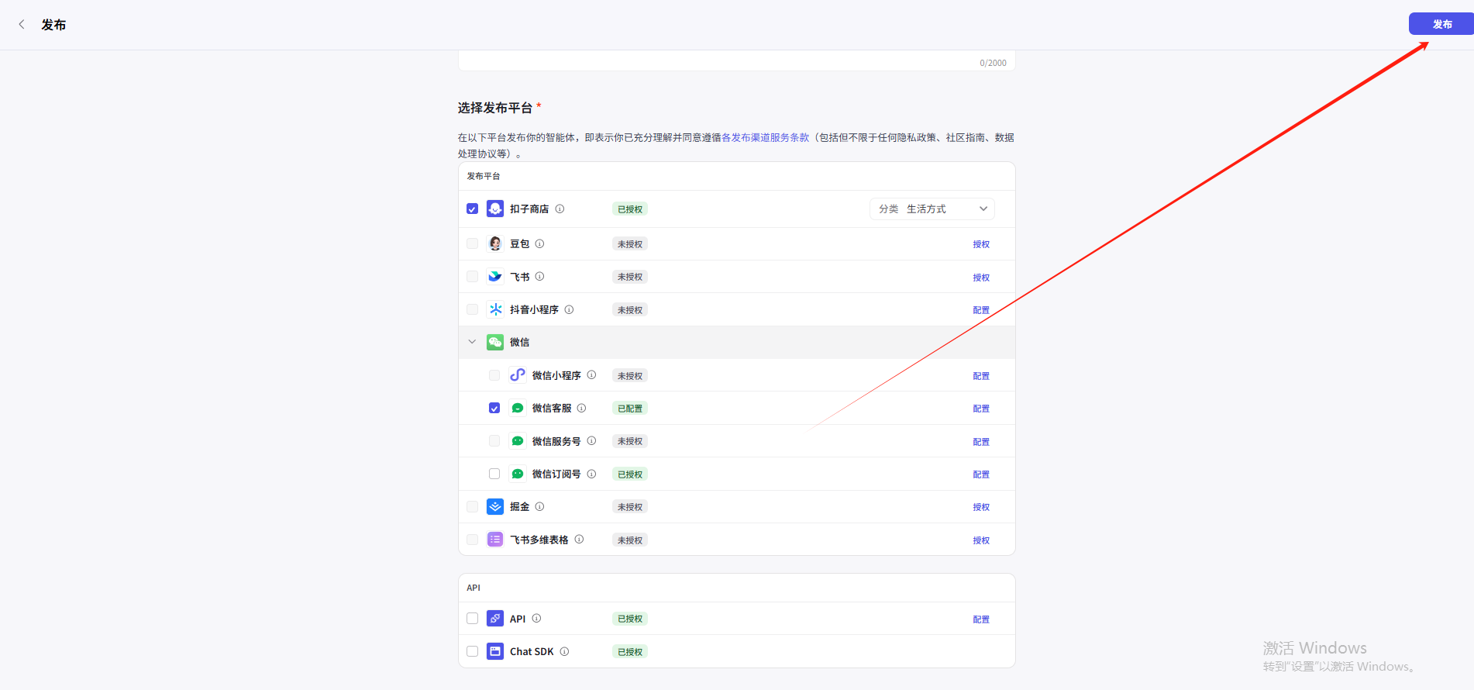The image size is (1474, 690).
Task: Click the info icon beside Chat SDK
Action: coord(564,652)
